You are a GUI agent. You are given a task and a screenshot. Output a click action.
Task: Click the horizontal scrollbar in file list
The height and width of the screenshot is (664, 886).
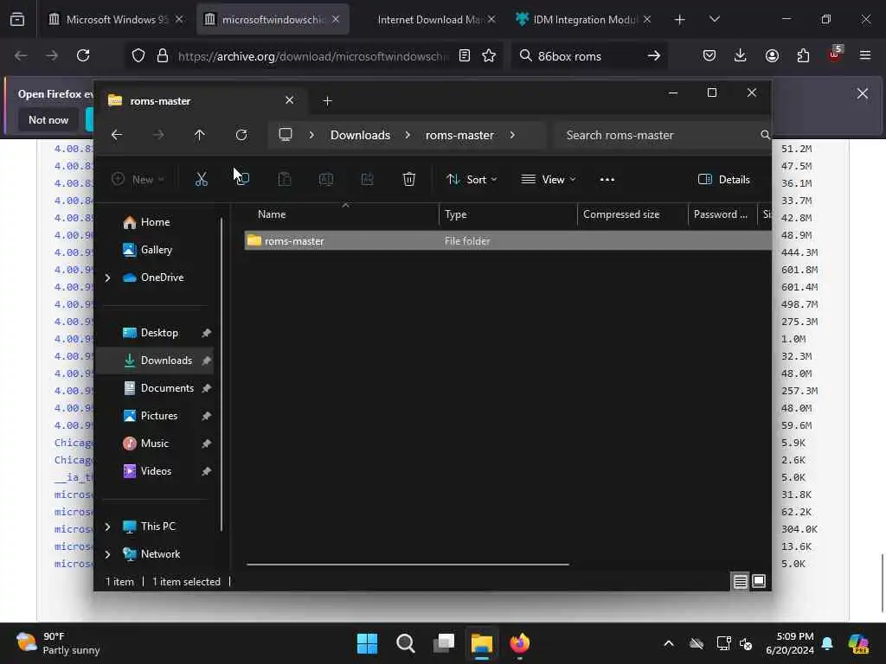[408, 564]
